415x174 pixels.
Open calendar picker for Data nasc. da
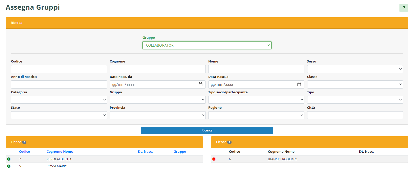tap(200, 84)
